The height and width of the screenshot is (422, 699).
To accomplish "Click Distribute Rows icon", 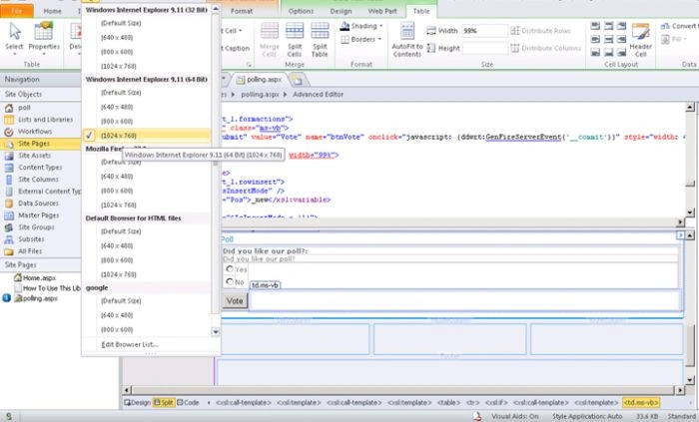I will click(515, 31).
